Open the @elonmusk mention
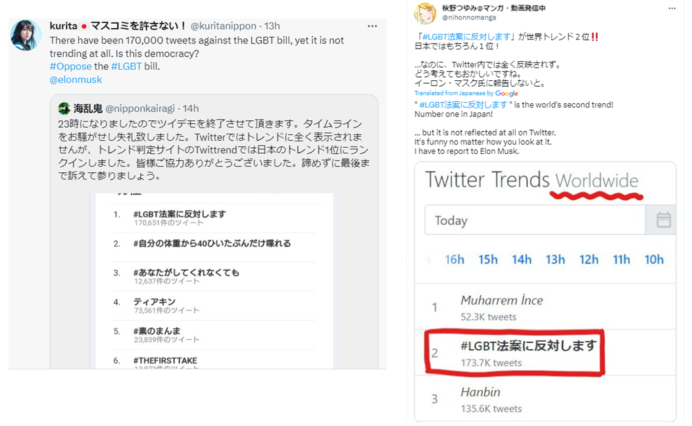The image size is (692, 426). pyautogui.click(x=76, y=80)
